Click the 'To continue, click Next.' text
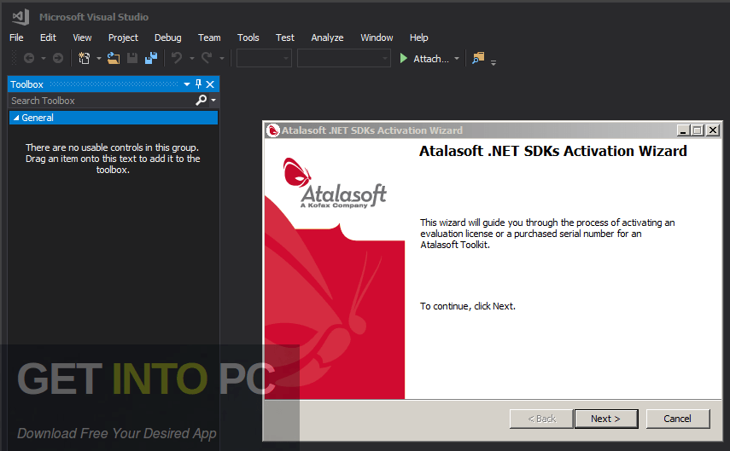 coord(467,306)
